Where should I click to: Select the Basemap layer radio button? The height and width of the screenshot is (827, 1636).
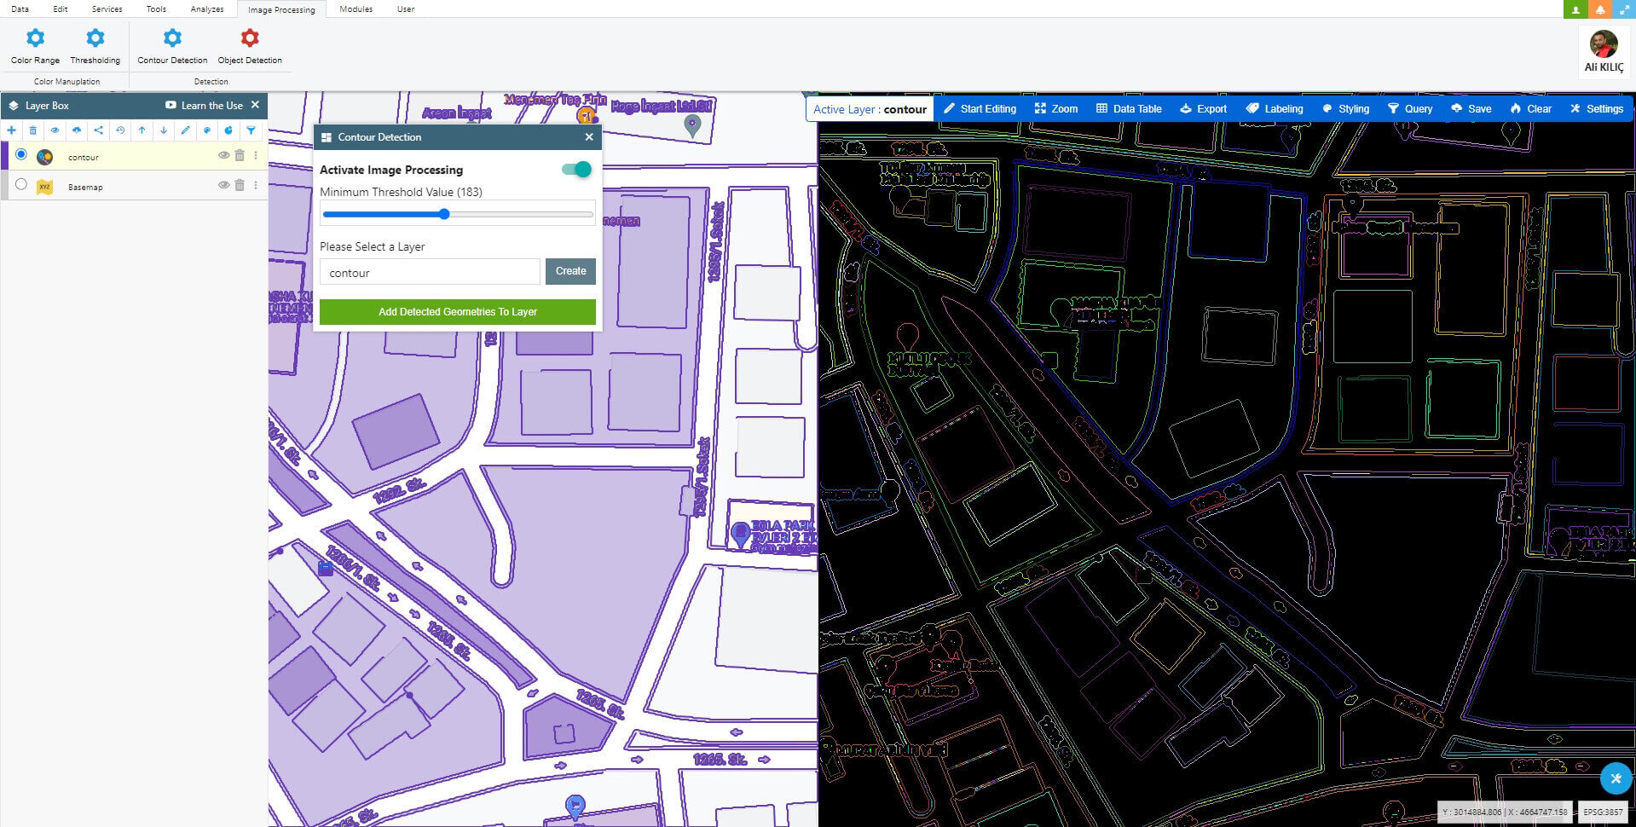[21, 184]
